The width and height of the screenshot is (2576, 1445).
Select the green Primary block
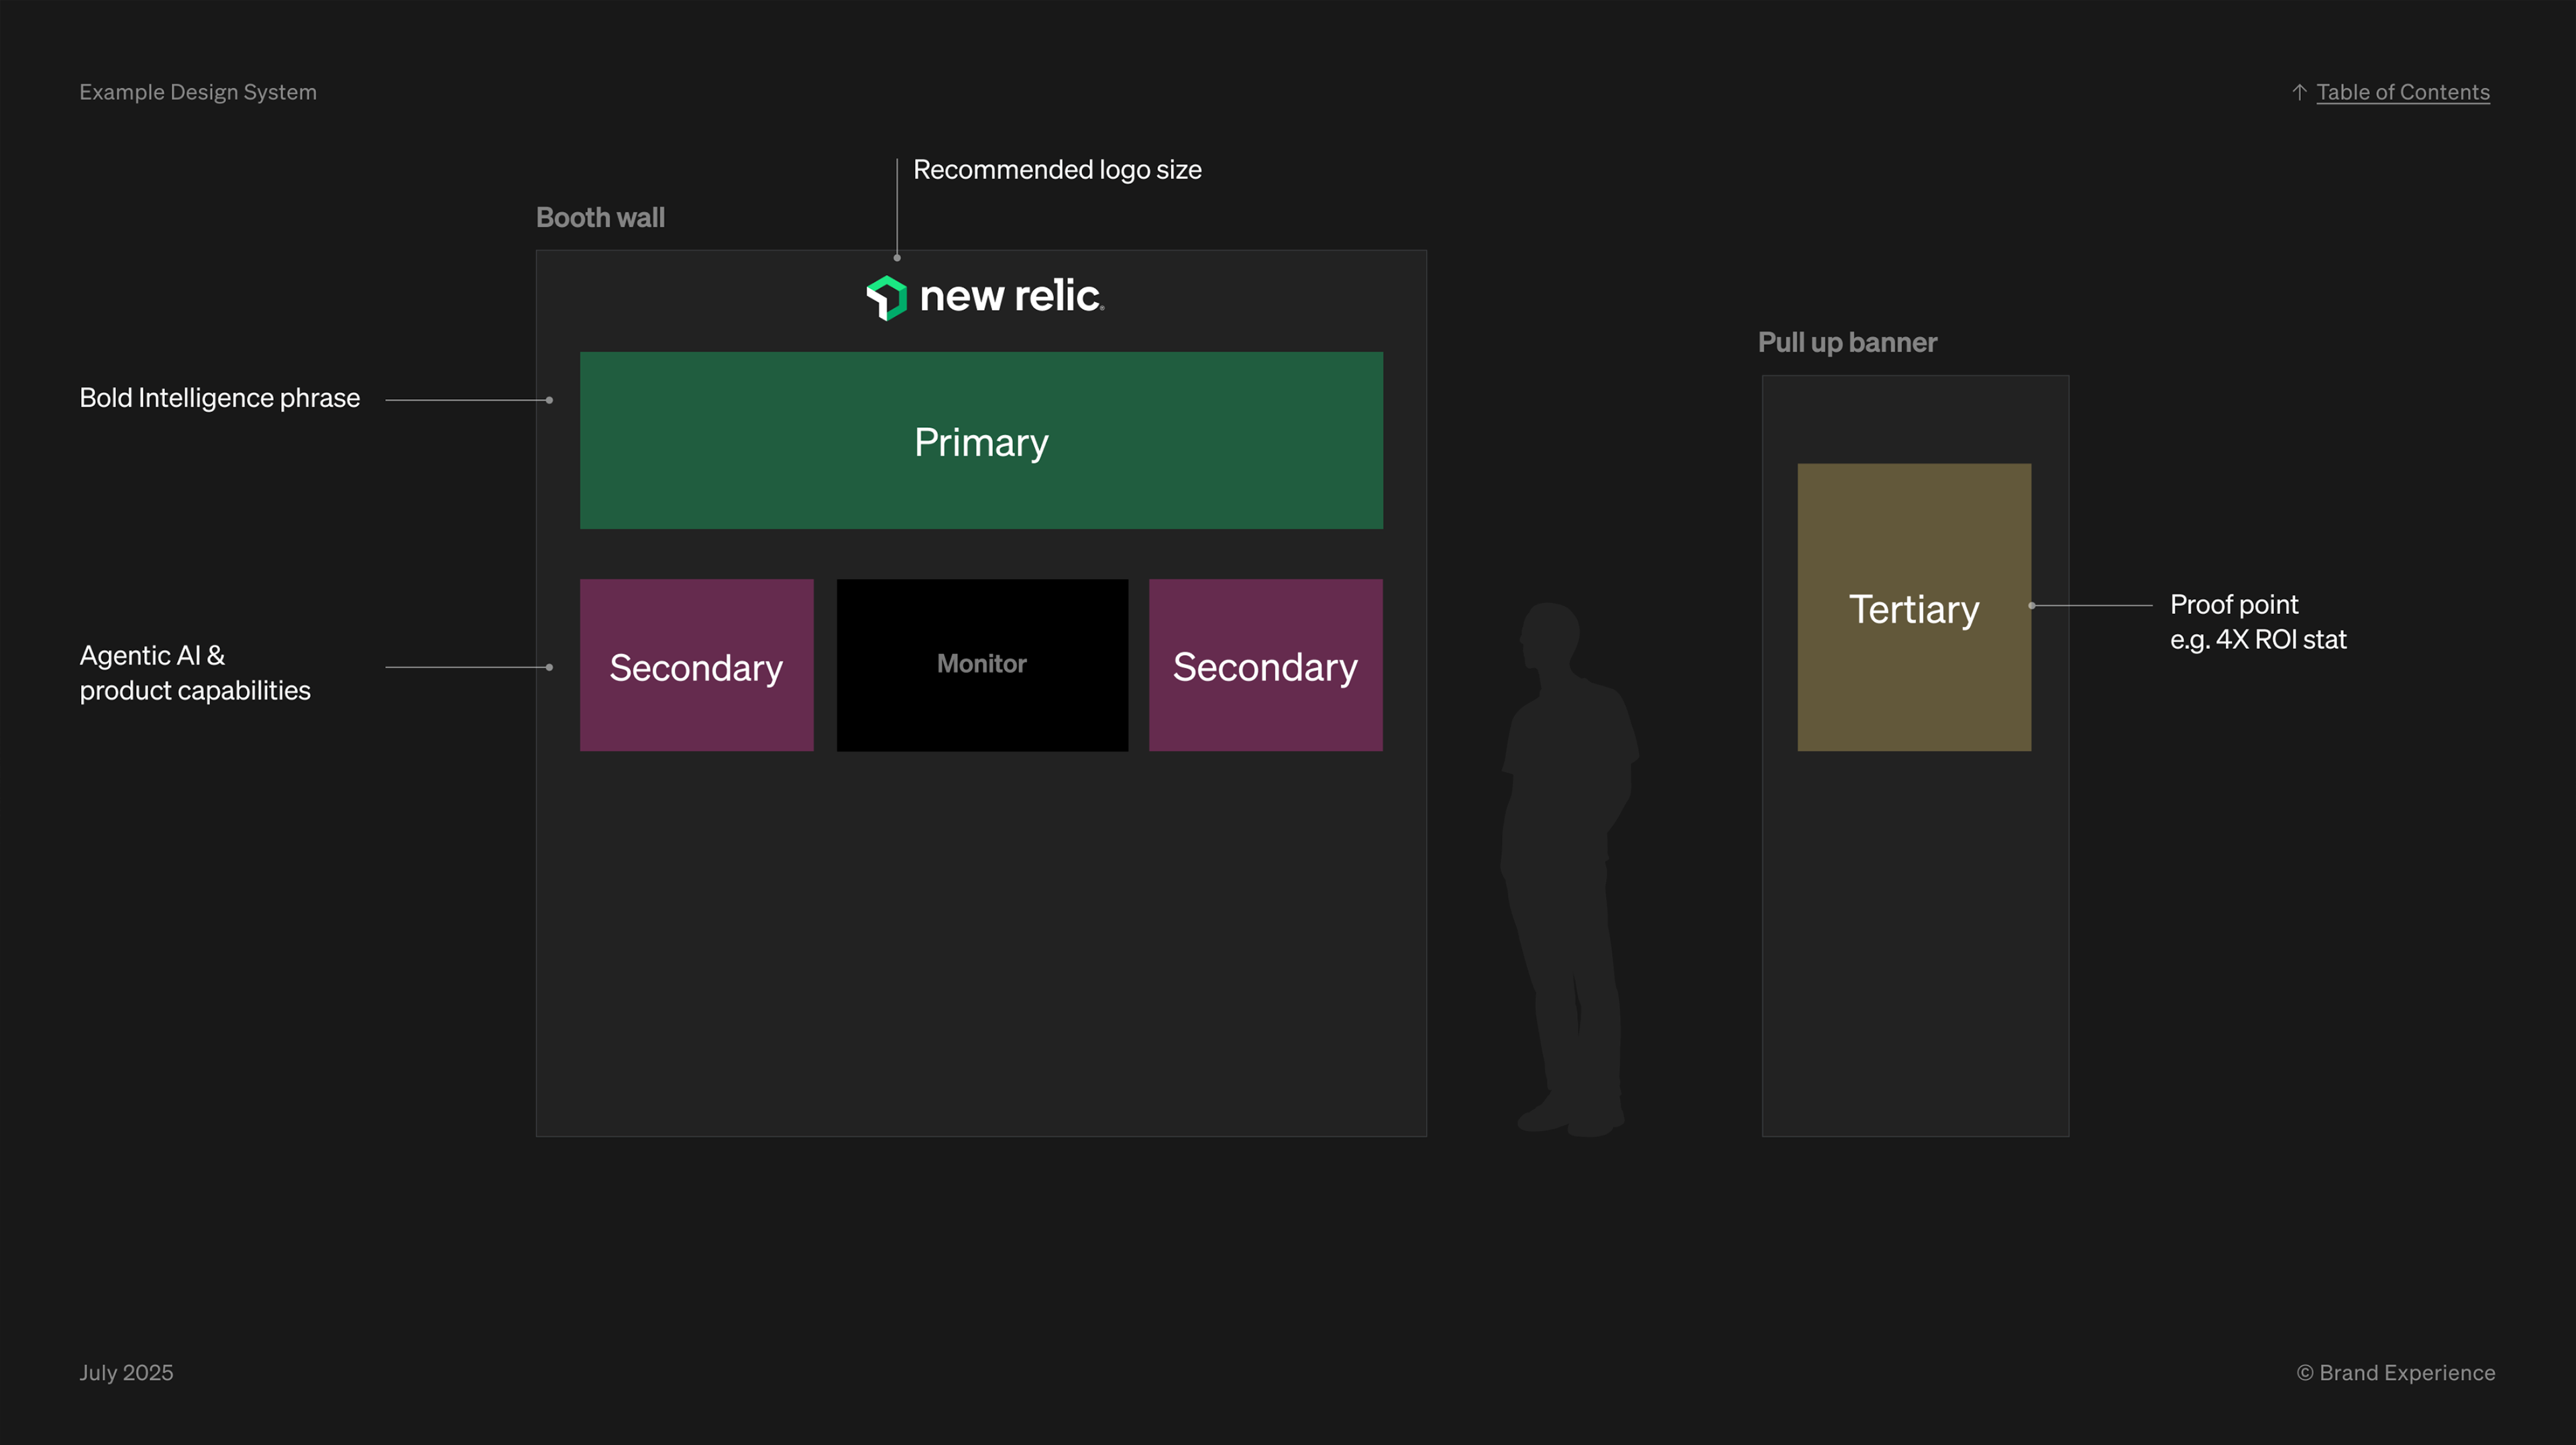click(x=981, y=440)
